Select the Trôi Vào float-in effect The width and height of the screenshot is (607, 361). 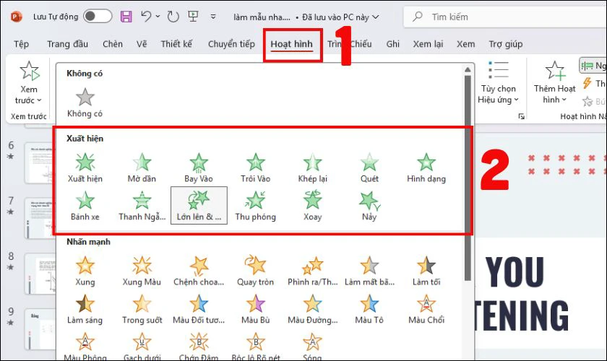click(256, 168)
